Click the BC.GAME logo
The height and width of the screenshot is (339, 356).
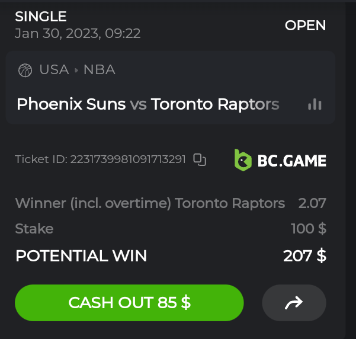(x=280, y=160)
